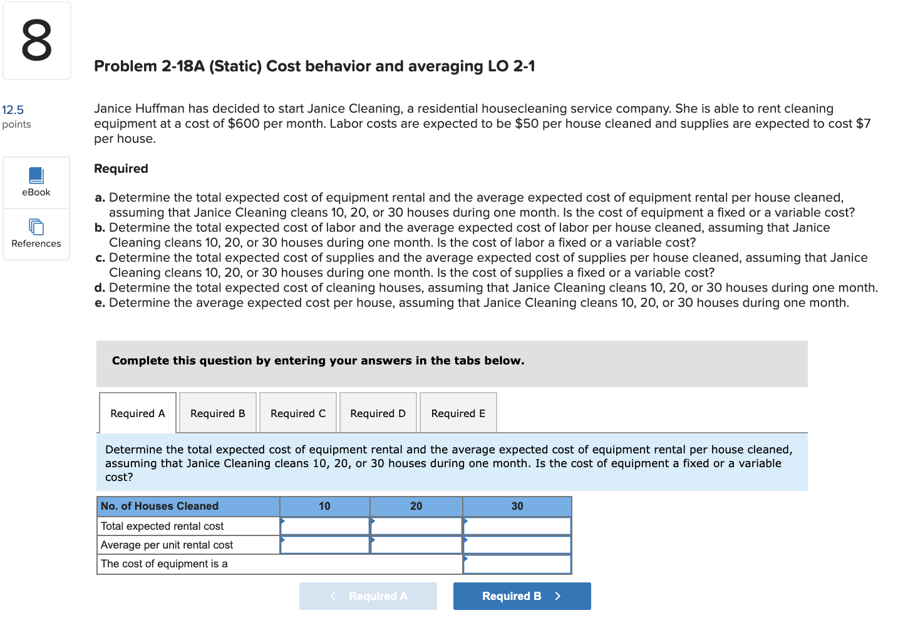Click average per unit rental cost field under 30
Screen dimensions: 898x630
click(x=517, y=545)
